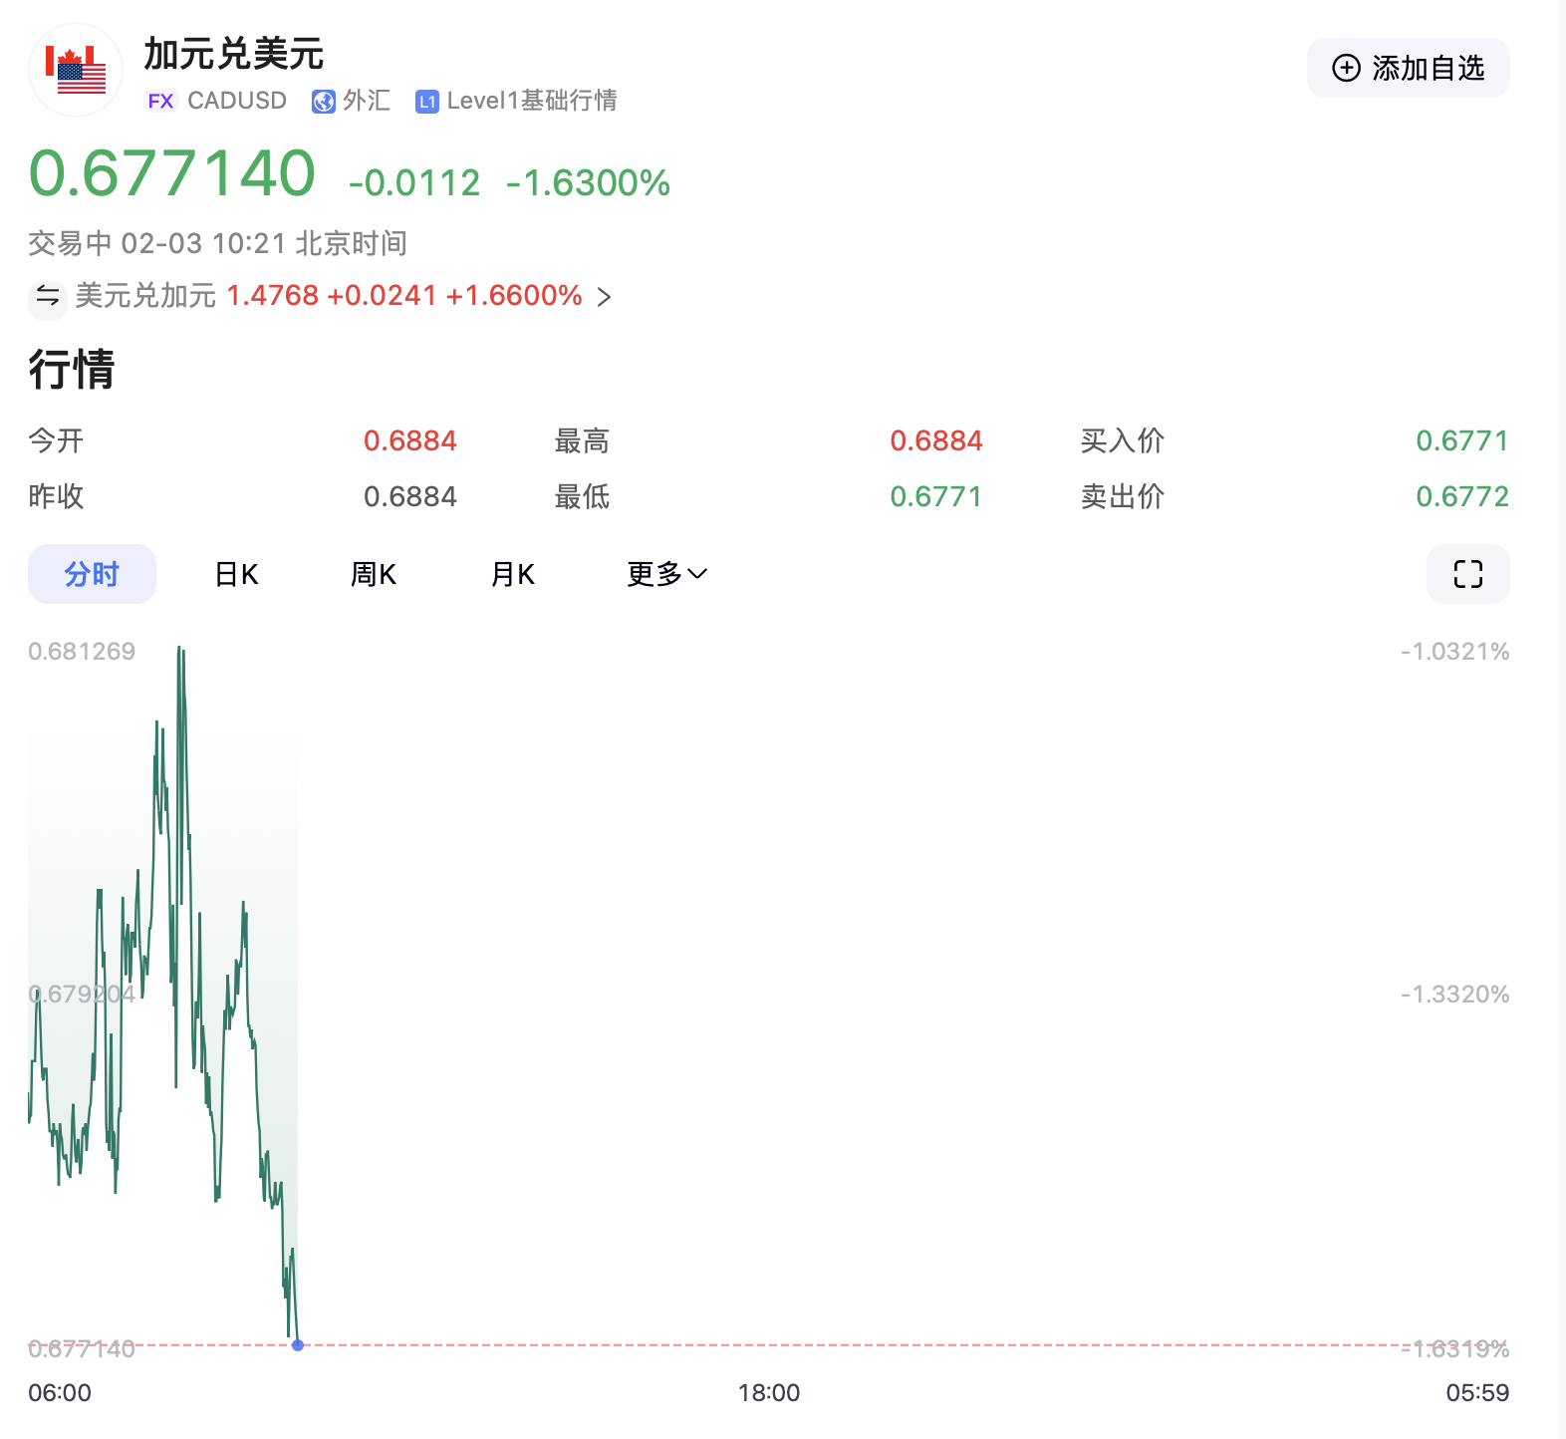Switch to the 分时 intraday tab
The image size is (1566, 1439).
pyautogui.click(x=92, y=574)
